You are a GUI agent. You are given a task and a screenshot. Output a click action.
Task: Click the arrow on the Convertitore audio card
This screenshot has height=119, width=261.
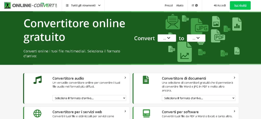pos(125,77)
